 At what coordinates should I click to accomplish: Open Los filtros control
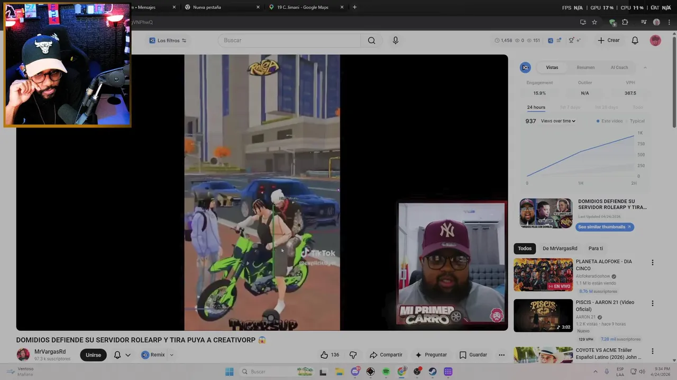pyautogui.click(x=168, y=41)
